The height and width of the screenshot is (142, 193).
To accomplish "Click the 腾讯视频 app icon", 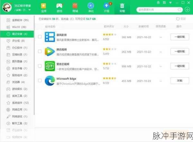I will pyautogui.click(x=50, y=51).
